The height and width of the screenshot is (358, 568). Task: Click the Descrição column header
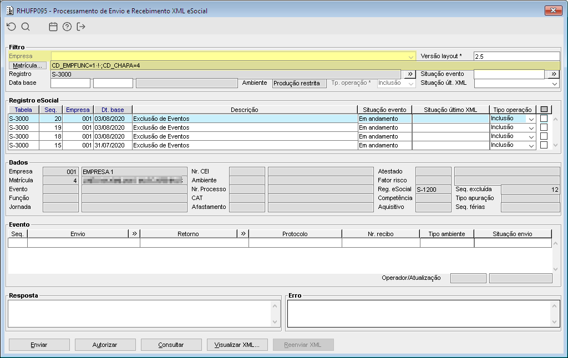coord(245,110)
